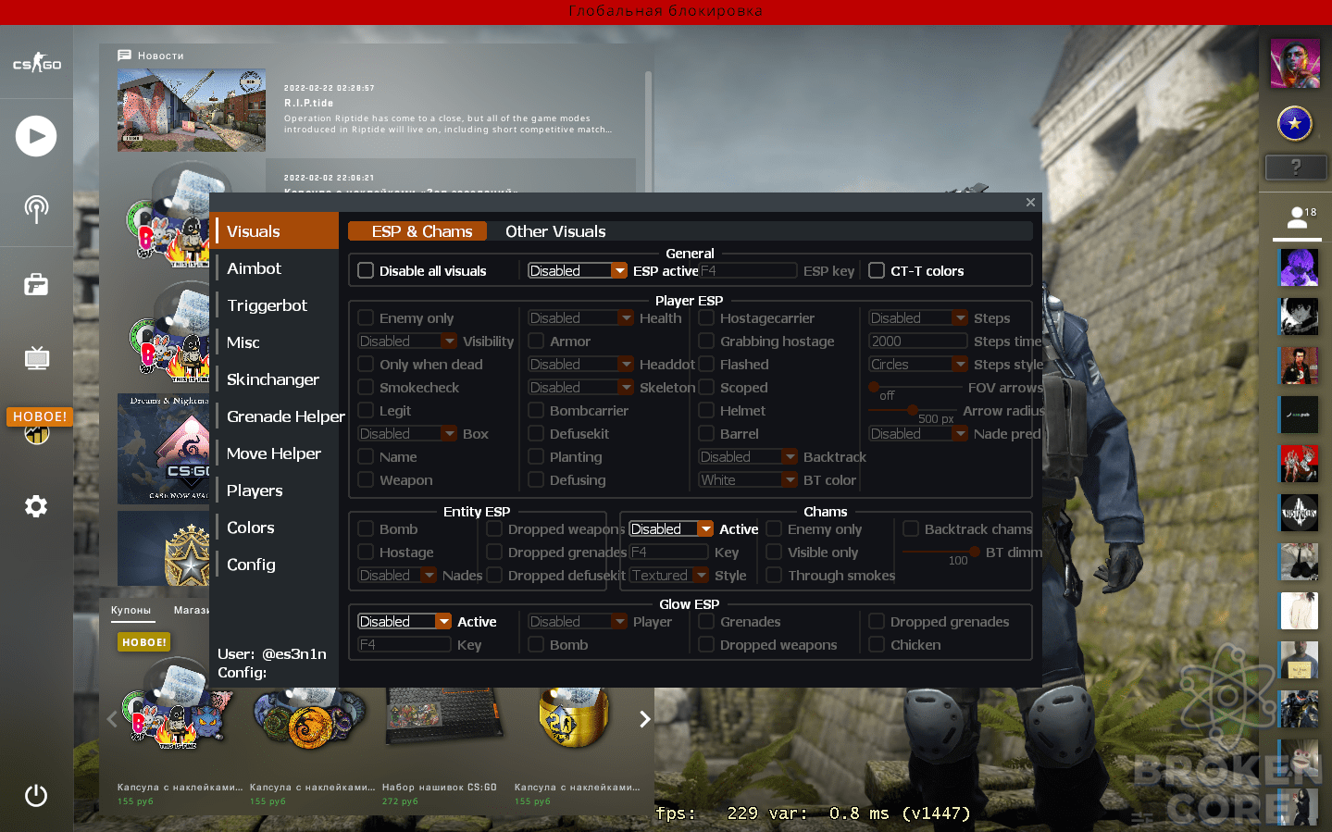The width and height of the screenshot is (1332, 832).
Task: Open BT color White dropdown
Action: pyautogui.click(x=748, y=479)
